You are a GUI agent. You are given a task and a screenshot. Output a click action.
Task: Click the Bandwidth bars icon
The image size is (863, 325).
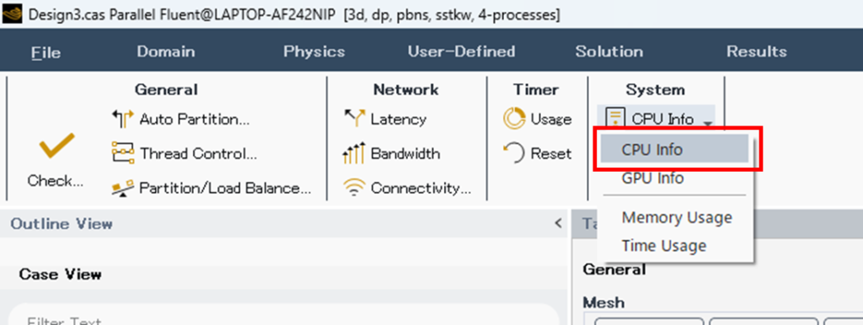(354, 153)
